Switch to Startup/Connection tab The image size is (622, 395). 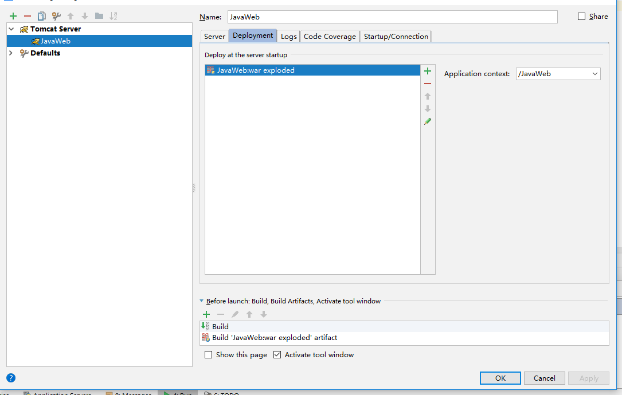coord(396,36)
